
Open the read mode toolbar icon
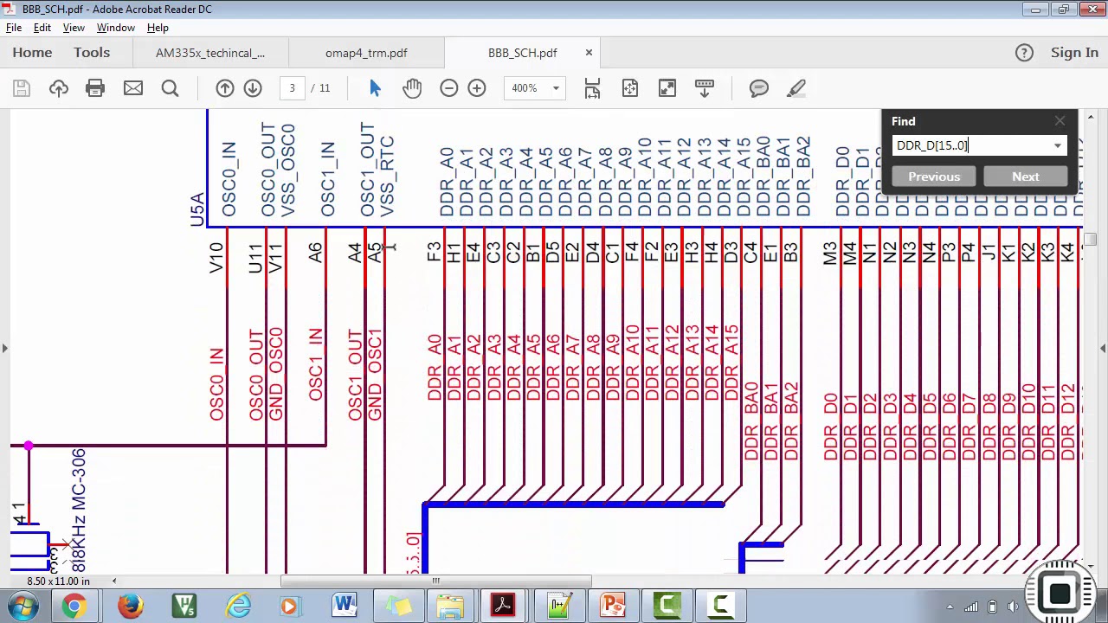[x=705, y=88]
